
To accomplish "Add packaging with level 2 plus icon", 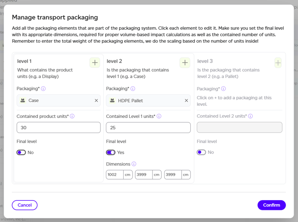I will (185, 63).
